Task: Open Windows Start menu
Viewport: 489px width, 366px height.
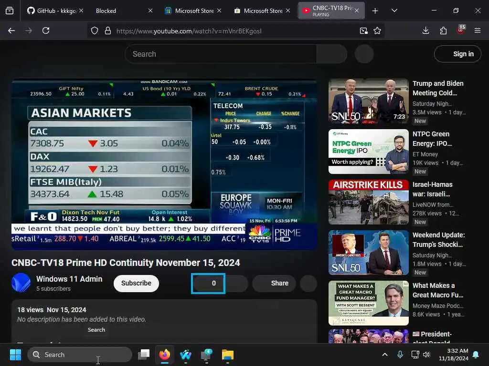Action: (15, 355)
